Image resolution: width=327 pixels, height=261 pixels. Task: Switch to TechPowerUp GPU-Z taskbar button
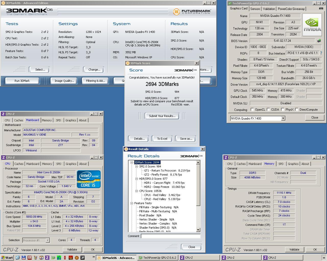[158, 258]
